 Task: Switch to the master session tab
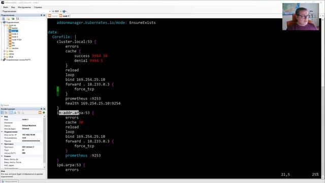(53, 16)
